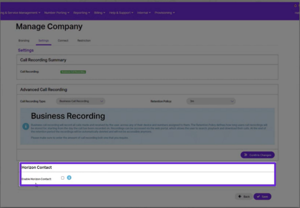Click the Call Recording Type label
This screenshot has width=300, height=208.
(x=33, y=101)
